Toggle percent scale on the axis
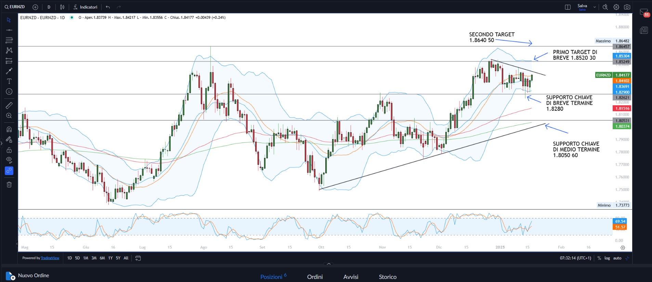This screenshot has width=652, height=282. tap(599, 258)
